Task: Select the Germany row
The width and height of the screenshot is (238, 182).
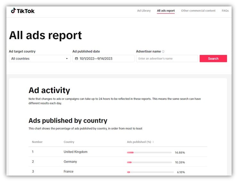Action: (x=118, y=161)
